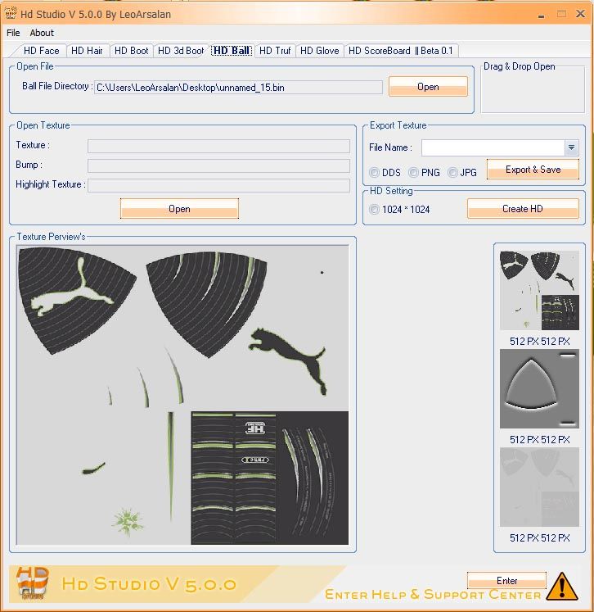Select the DDS export format
Image resolution: width=594 pixels, height=612 pixels.
375,173
